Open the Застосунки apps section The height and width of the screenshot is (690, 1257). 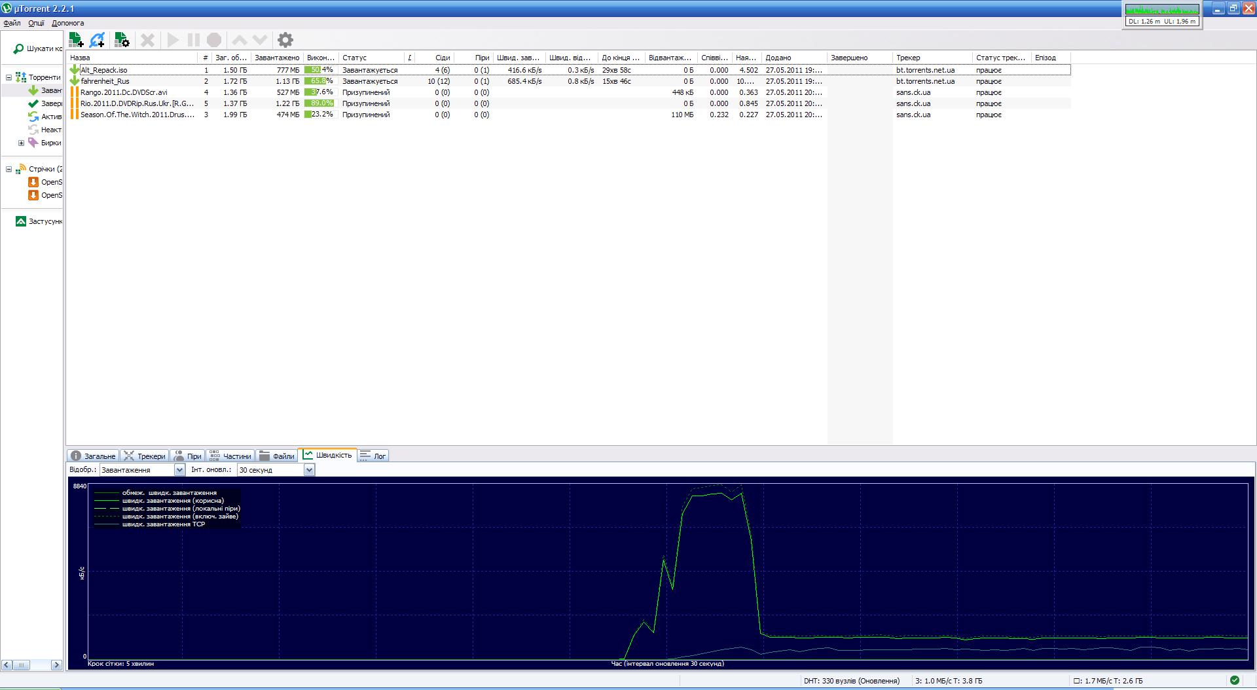[39, 221]
